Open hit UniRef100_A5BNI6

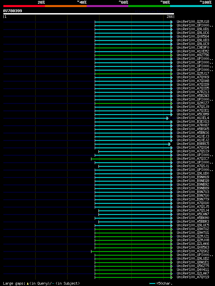pos(193,133)
